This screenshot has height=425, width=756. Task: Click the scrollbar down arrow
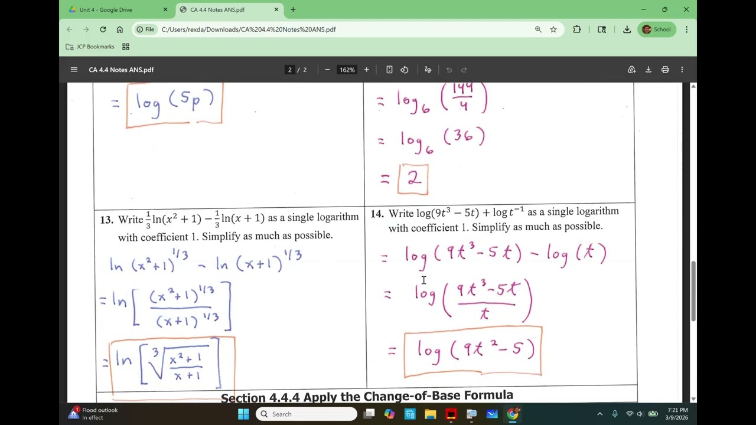pyautogui.click(x=693, y=399)
